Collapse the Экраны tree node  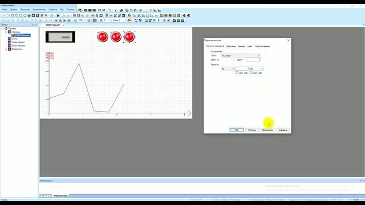tap(6, 32)
